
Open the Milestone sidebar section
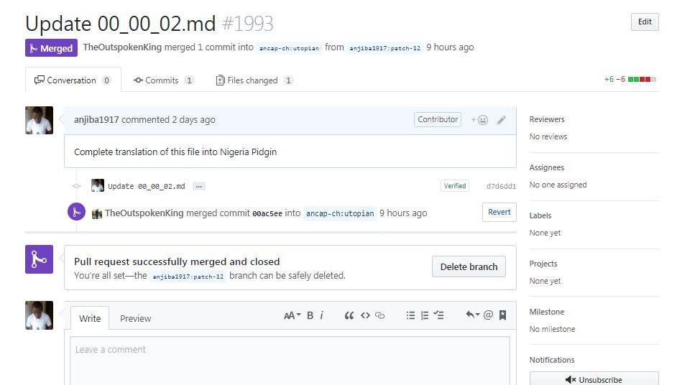tap(547, 312)
